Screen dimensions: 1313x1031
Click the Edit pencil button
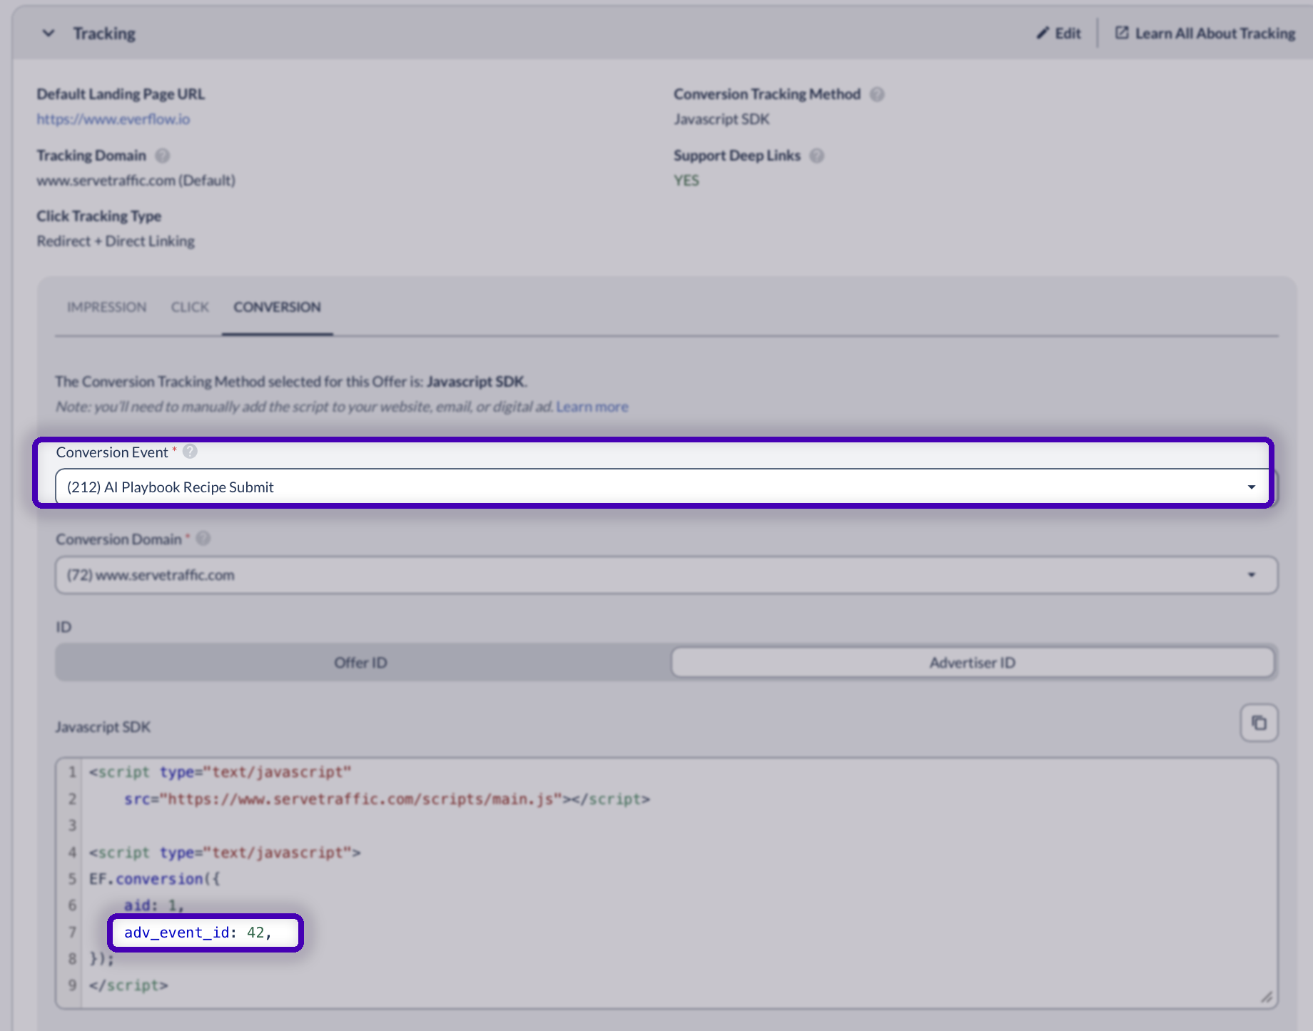[1059, 34]
